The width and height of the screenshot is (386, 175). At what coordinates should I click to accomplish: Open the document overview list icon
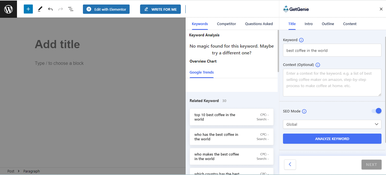pos(70,9)
